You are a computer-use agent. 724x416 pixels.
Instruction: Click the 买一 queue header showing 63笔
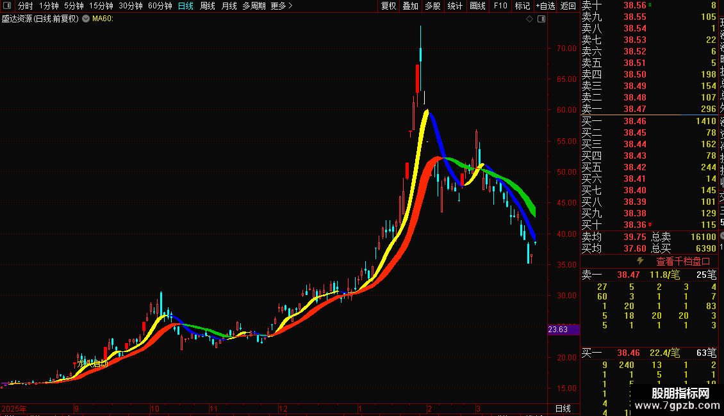point(649,353)
